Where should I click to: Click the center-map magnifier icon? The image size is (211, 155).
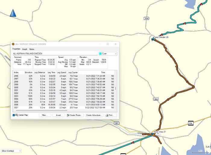[x=17, y=115]
